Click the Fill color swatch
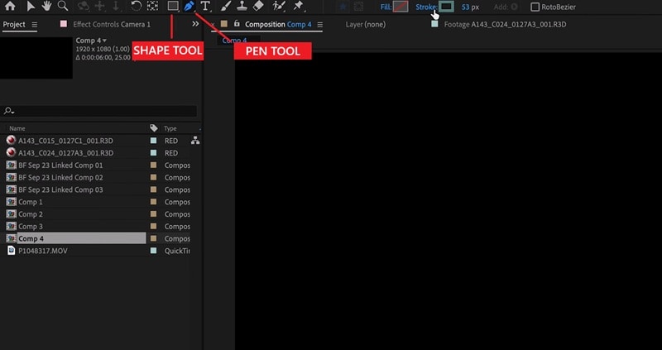Image resolution: width=662 pixels, height=350 pixels. [x=401, y=7]
